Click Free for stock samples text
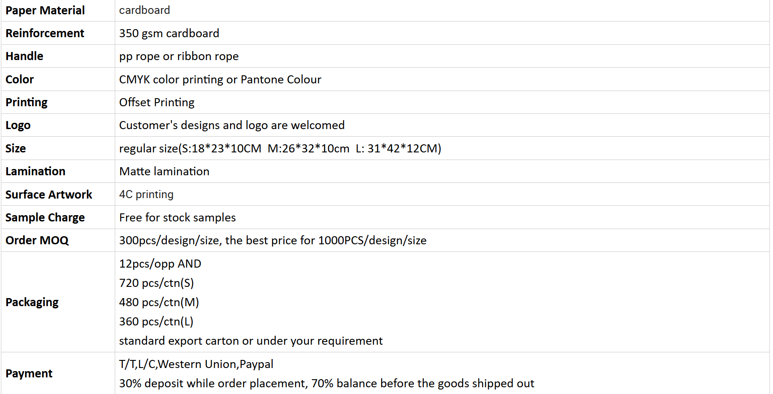 point(178,217)
